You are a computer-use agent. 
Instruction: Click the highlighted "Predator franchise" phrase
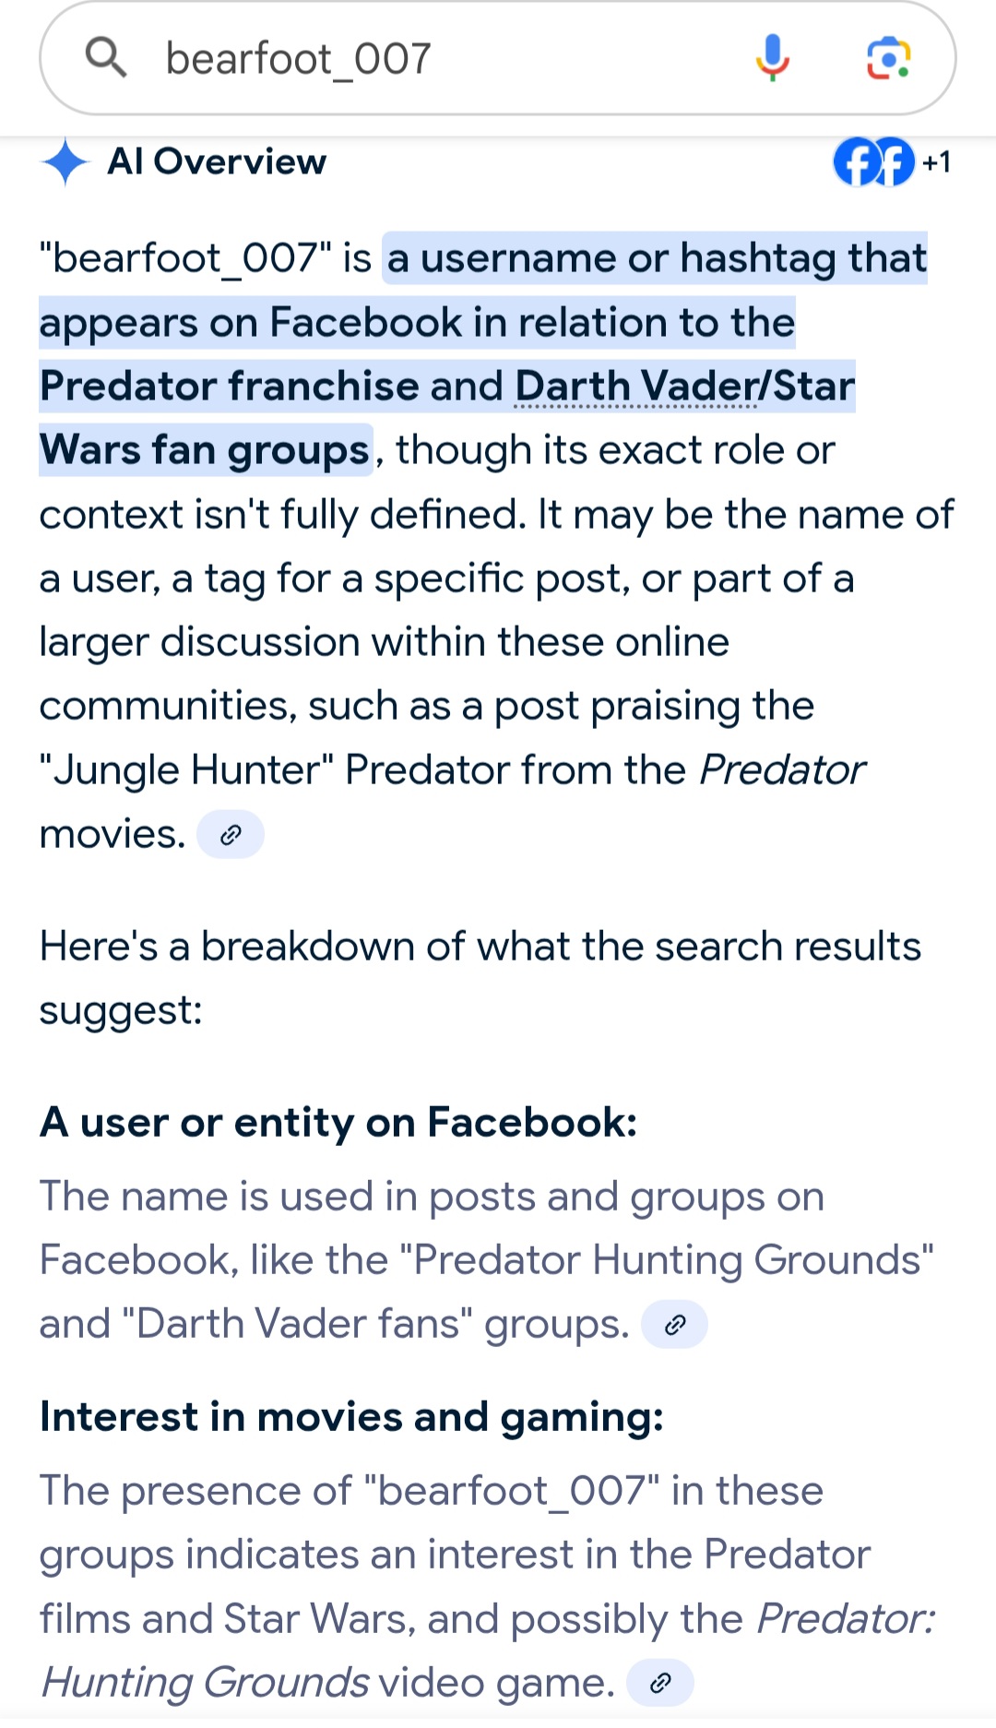[230, 387]
